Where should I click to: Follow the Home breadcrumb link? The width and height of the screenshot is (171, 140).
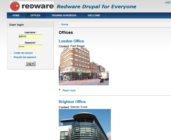pos(65,24)
